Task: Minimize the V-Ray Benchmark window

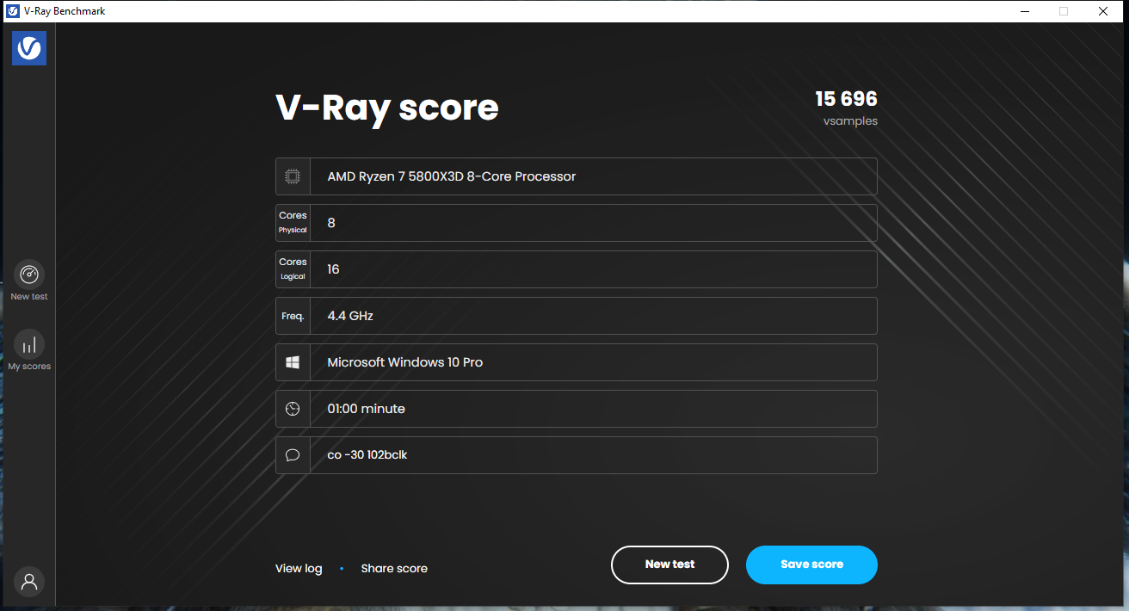Action: (x=1025, y=11)
